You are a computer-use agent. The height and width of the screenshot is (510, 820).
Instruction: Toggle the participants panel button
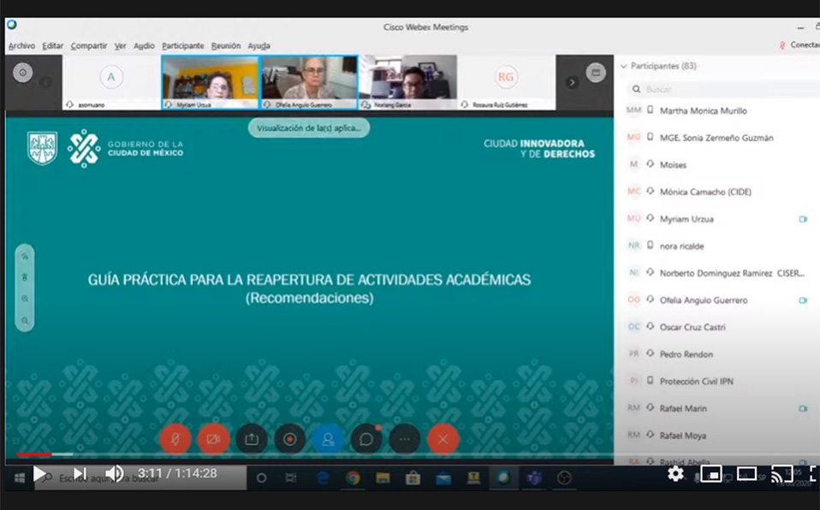(328, 439)
